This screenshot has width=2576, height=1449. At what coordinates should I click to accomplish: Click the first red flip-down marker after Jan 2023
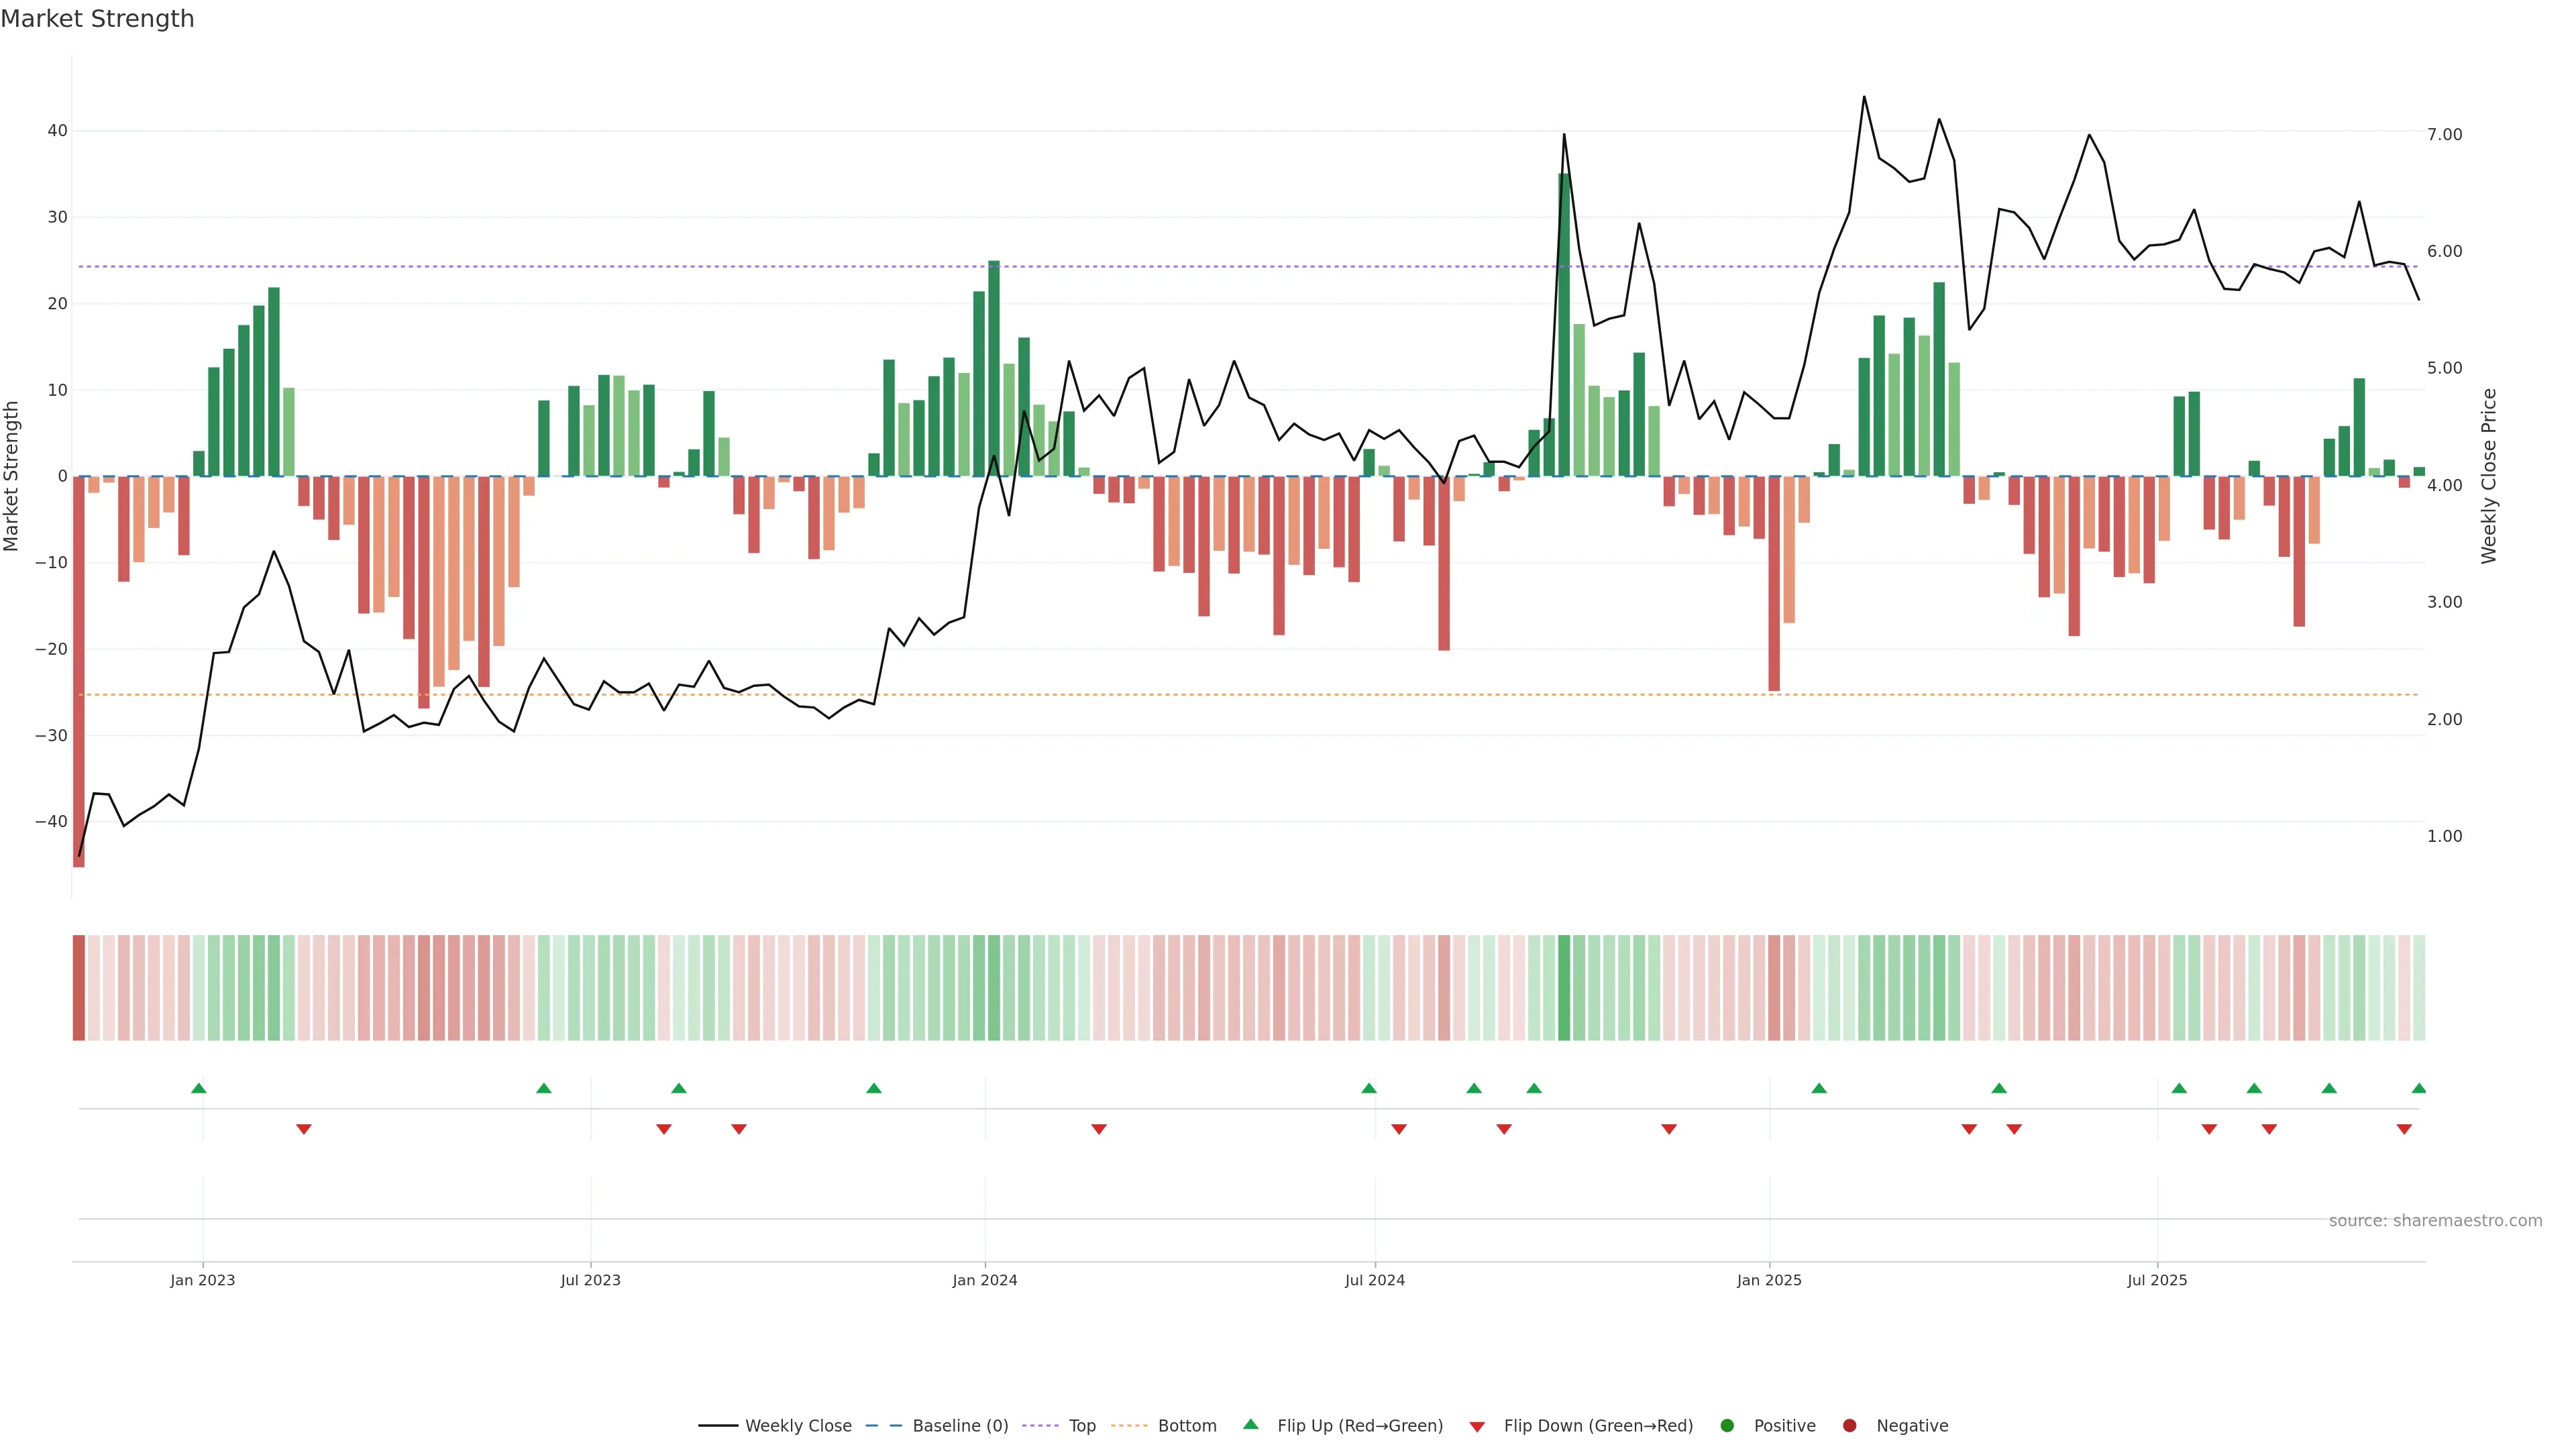(x=304, y=1129)
